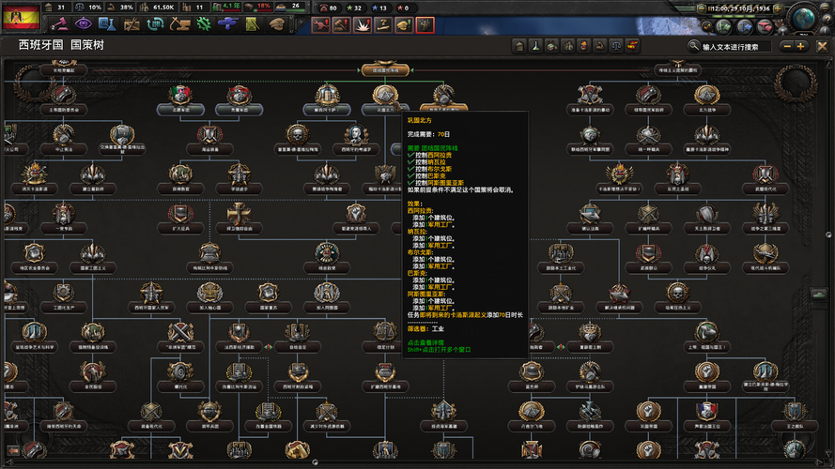Select the 摩托化 tire focus
This screenshot has height=469, width=835.
click(180, 377)
